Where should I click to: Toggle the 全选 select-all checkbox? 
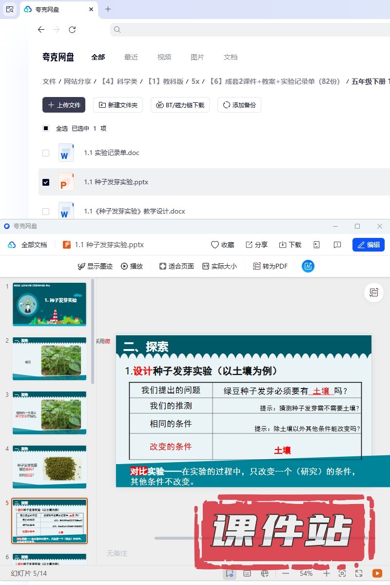[x=46, y=129]
